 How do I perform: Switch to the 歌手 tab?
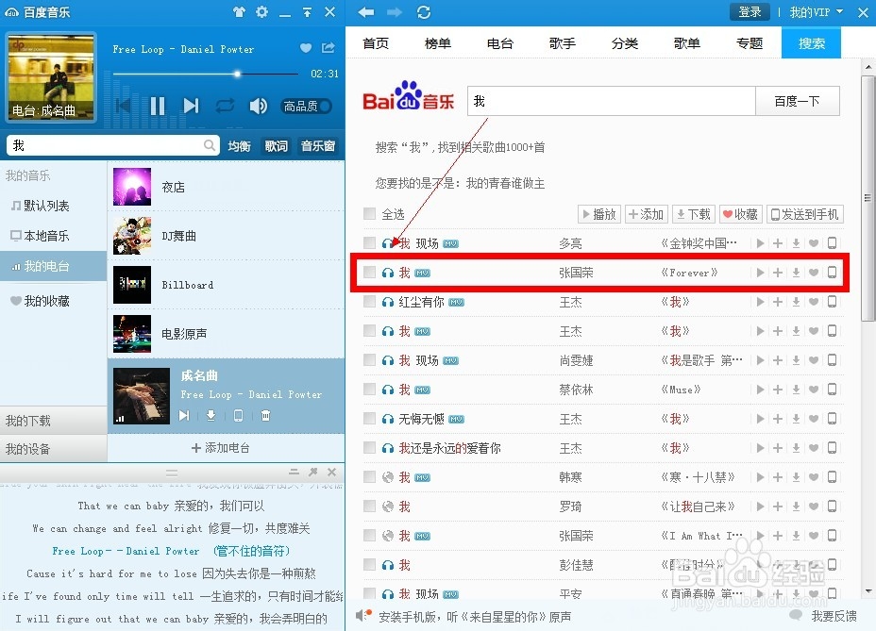[x=562, y=43]
